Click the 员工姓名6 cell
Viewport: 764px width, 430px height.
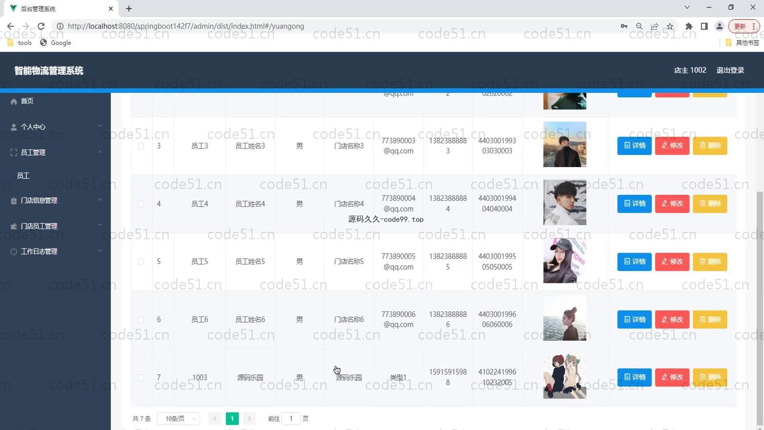point(250,319)
